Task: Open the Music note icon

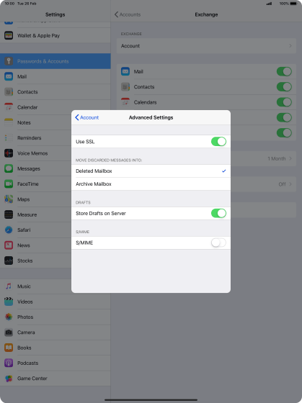Action: pyautogui.click(x=9, y=286)
